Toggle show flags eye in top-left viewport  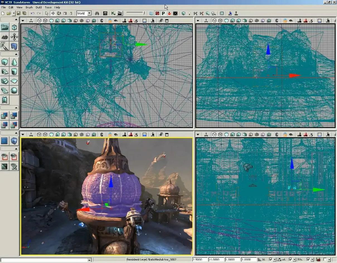pyautogui.click(x=116, y=21)
